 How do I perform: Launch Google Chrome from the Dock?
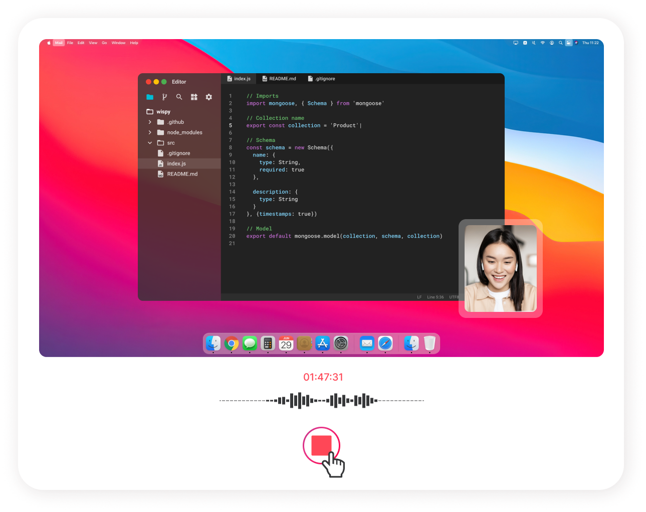pos(232,343)
